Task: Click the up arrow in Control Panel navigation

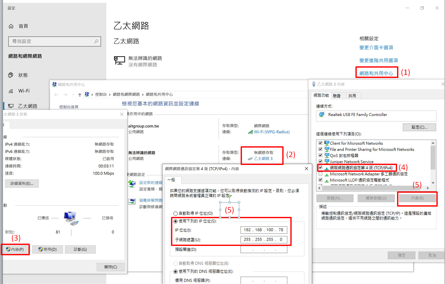Action: tap(80, 95)
